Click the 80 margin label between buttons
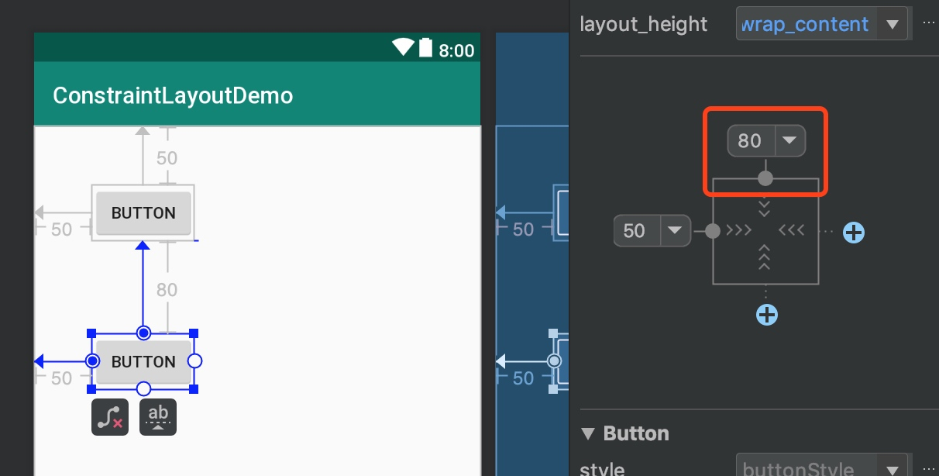 click(167, 290)
